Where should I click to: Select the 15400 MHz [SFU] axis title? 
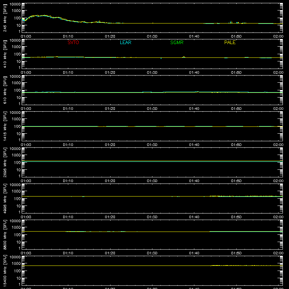tap(5, 271)
